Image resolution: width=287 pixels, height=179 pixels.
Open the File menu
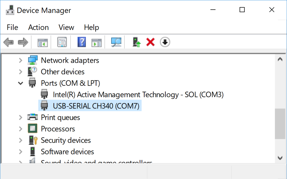tap(12, 27)
